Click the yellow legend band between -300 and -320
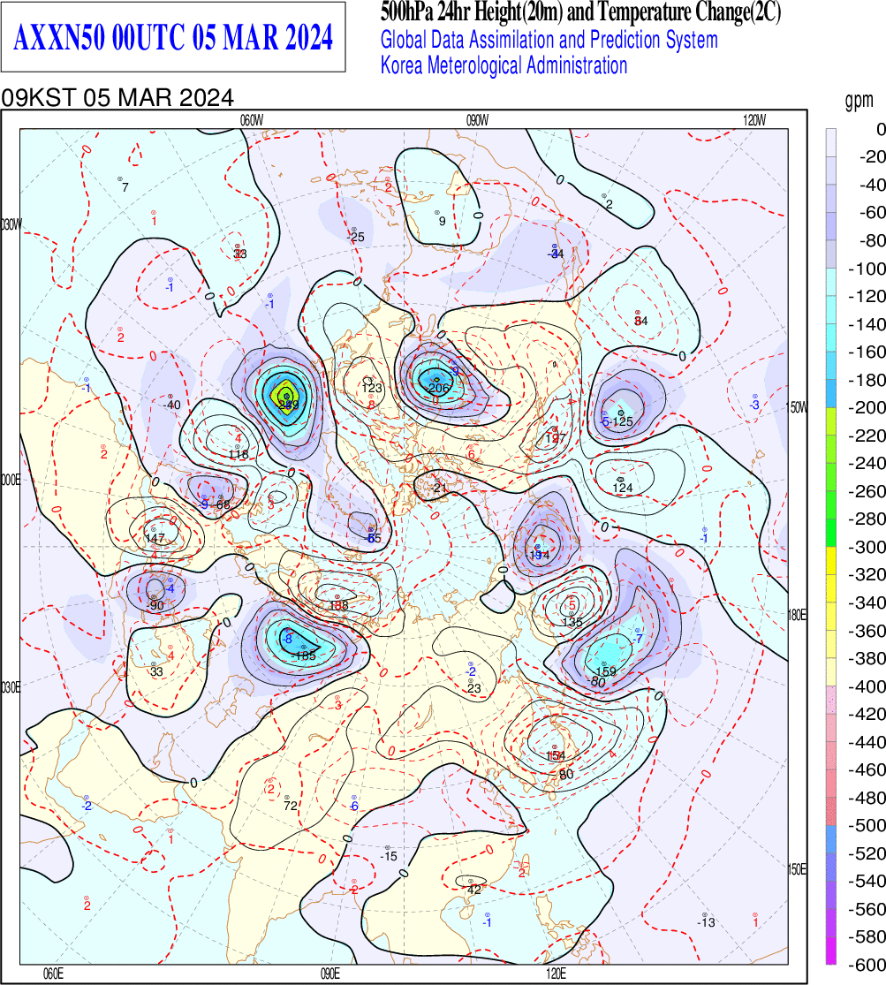886x985 pixels. tap(830, 560)
